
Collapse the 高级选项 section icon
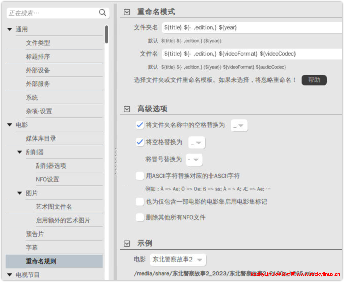pos(127,109)
